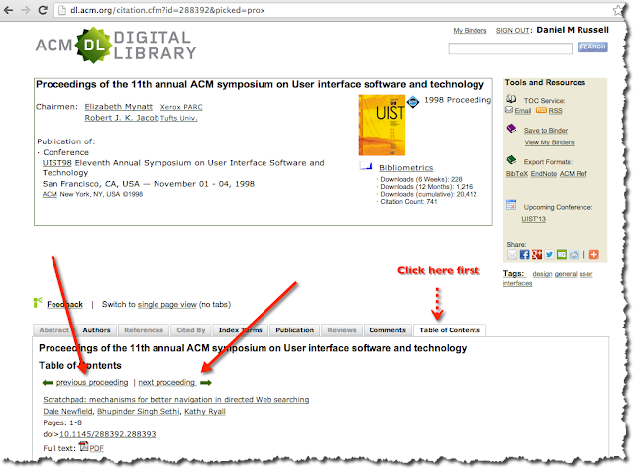
Task: Switch to the Abstract tab
Action: [x=54, y=330]
